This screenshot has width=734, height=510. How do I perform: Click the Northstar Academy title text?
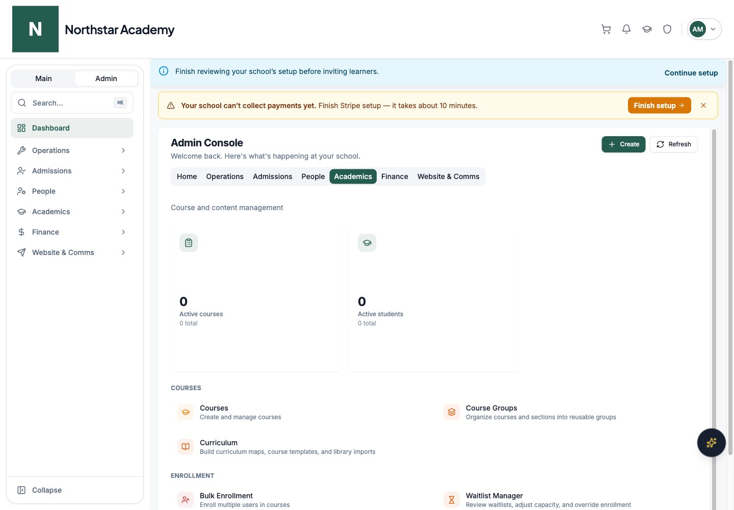pyautogui.click(x=119, y=30)
